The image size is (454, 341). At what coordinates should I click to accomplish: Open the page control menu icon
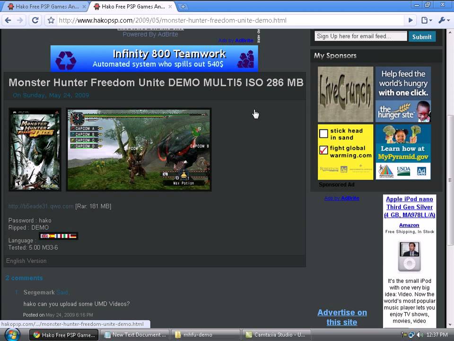(x=427, y=20)
